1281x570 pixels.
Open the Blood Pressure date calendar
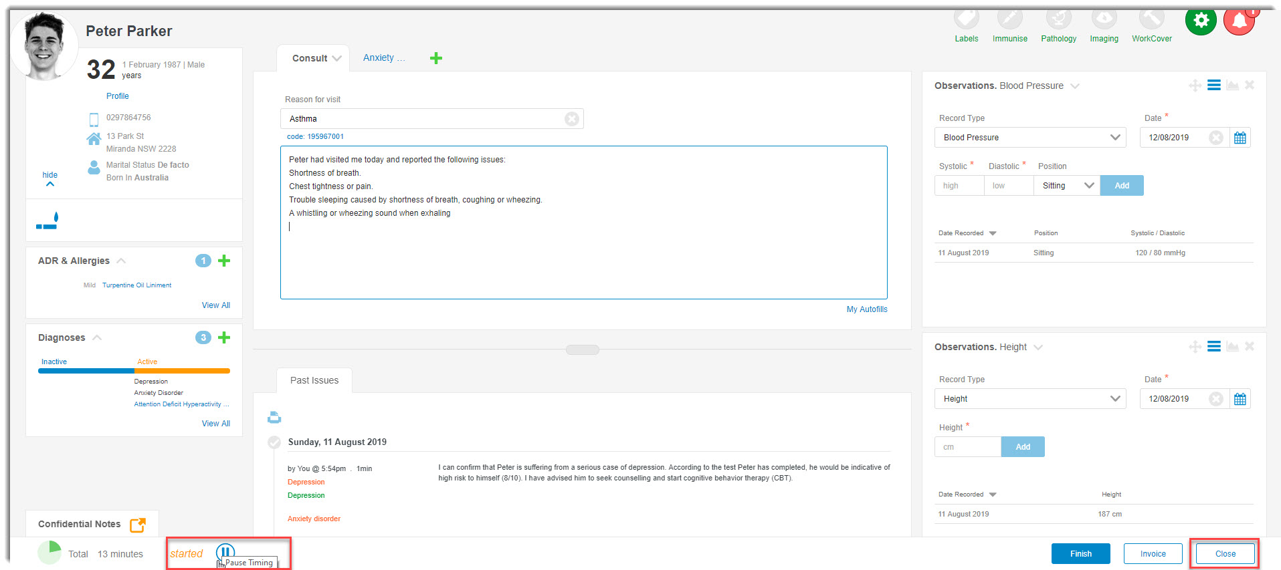[x=1240, y=138]
